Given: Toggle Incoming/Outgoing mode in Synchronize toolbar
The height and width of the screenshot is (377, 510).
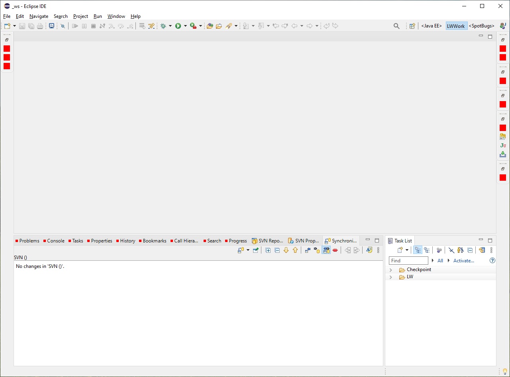Looking at the screenshot, I should click(x=326, y=250).
